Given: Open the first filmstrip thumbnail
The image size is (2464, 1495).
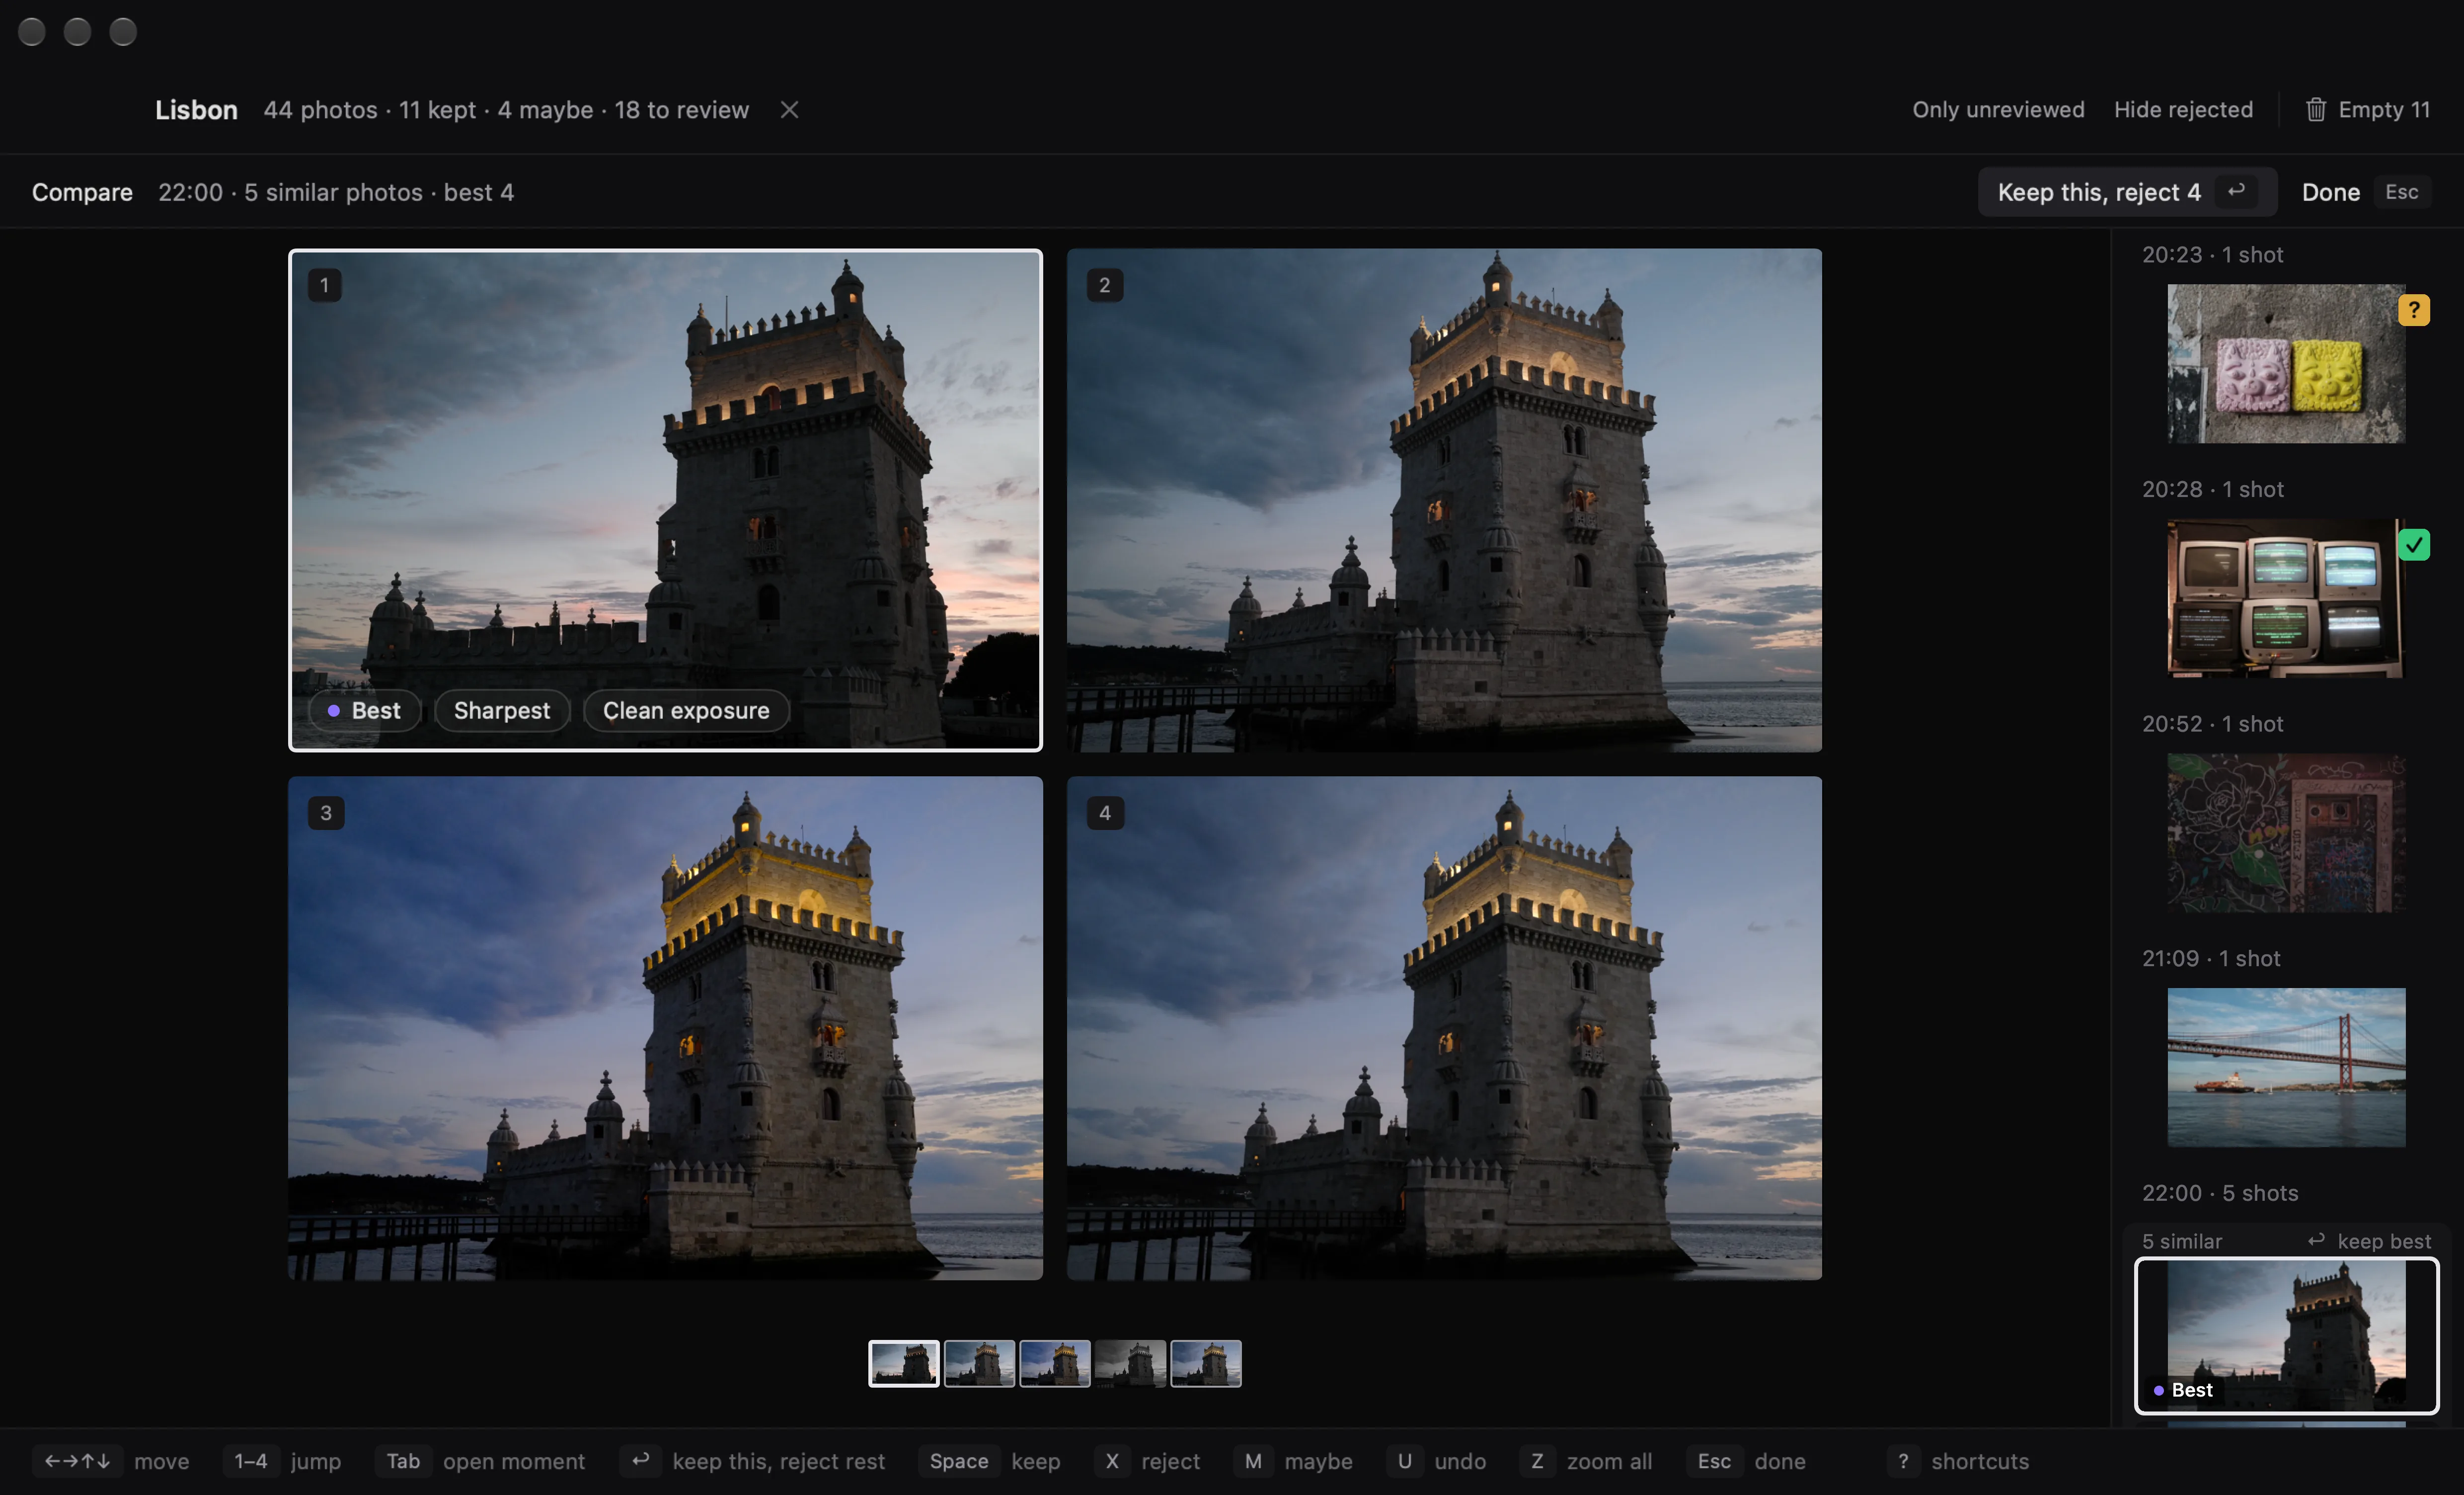Looking at the screenshot, I should tap(904, 1364).
